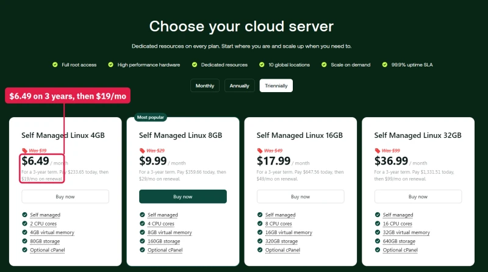Click the $36.99 price text
Screen dimensions: 488x272
[x=391, y=161]
